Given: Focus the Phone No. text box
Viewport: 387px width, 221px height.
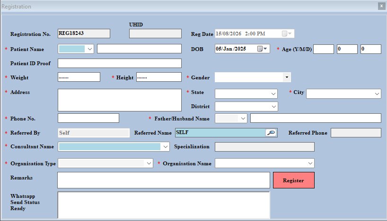Looking at the screenshot, I should point(88,118).
